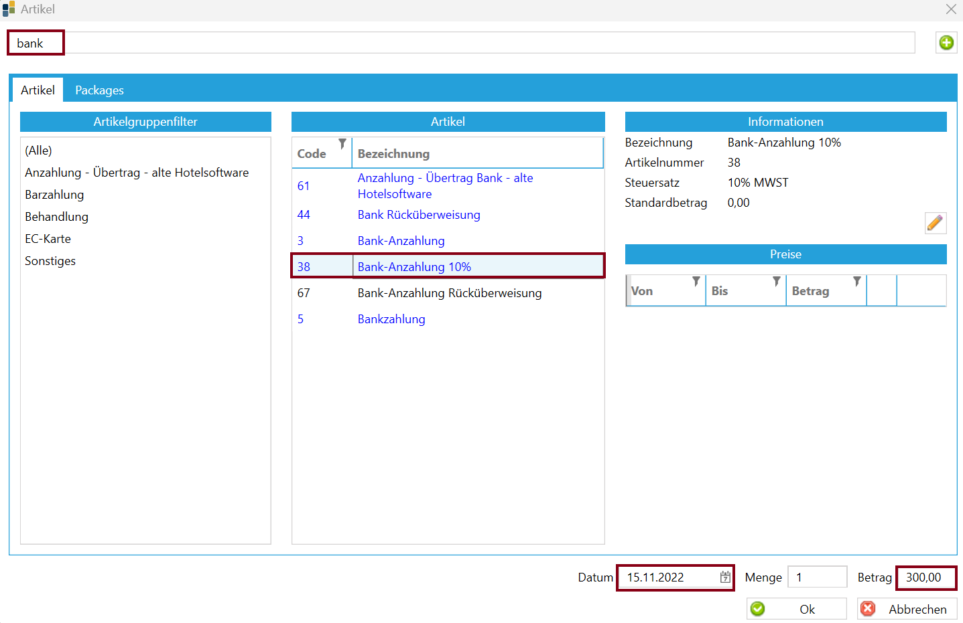Click the Bis column header
Viewport: 963px width, 623px height.
[746, 290]
